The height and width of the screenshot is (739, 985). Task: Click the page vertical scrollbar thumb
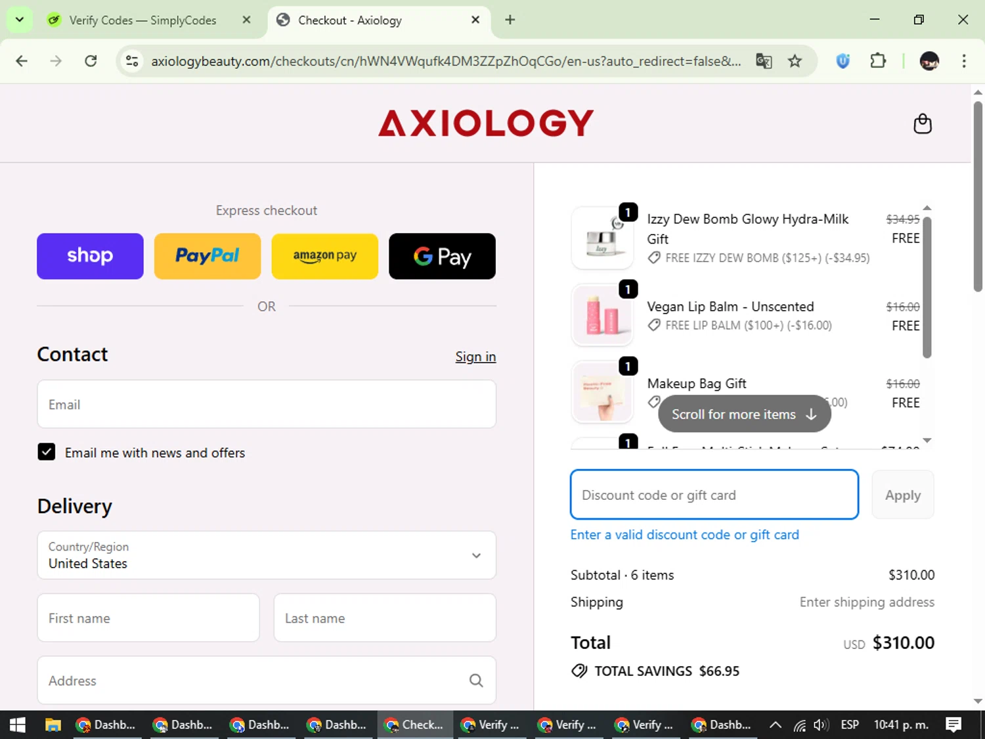[x=978, y=196]
